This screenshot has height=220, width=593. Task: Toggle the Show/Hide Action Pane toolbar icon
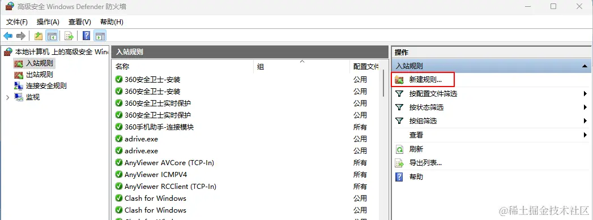click(x=100, y=36)
